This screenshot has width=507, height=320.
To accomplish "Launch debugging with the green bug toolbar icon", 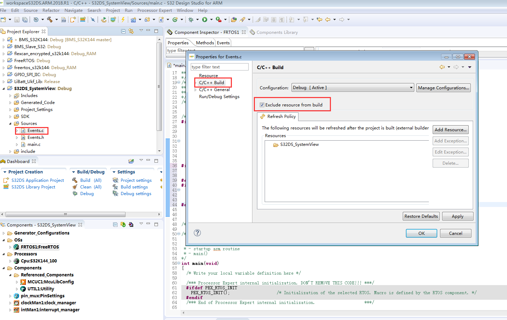I will tap(191, 20).
